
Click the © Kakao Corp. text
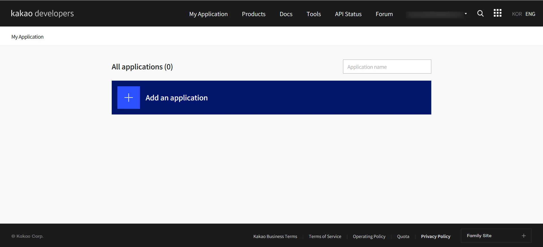[x=27, y=236]
